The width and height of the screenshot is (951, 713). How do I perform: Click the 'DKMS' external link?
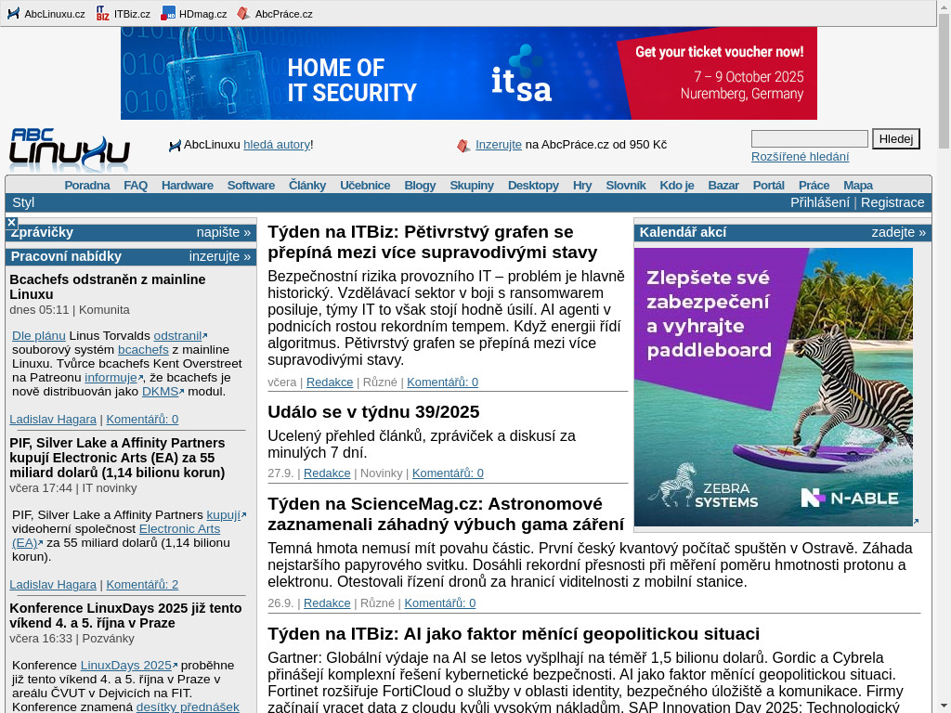coord(162,391)
